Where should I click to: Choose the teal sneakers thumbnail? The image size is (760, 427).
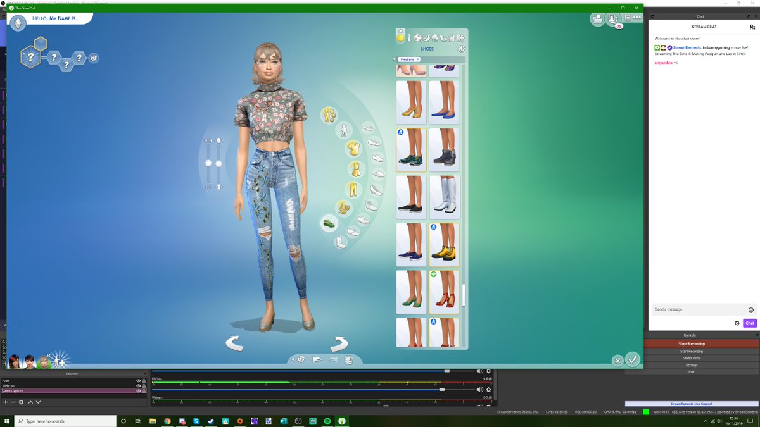point(411,150)
